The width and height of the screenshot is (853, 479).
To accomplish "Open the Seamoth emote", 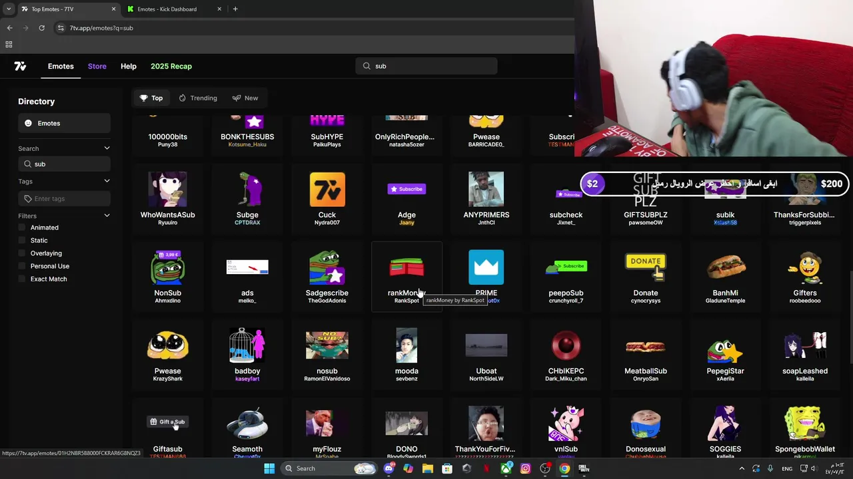I will (247, 428).
